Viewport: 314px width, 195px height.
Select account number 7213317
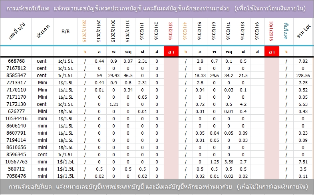point(16,83)
